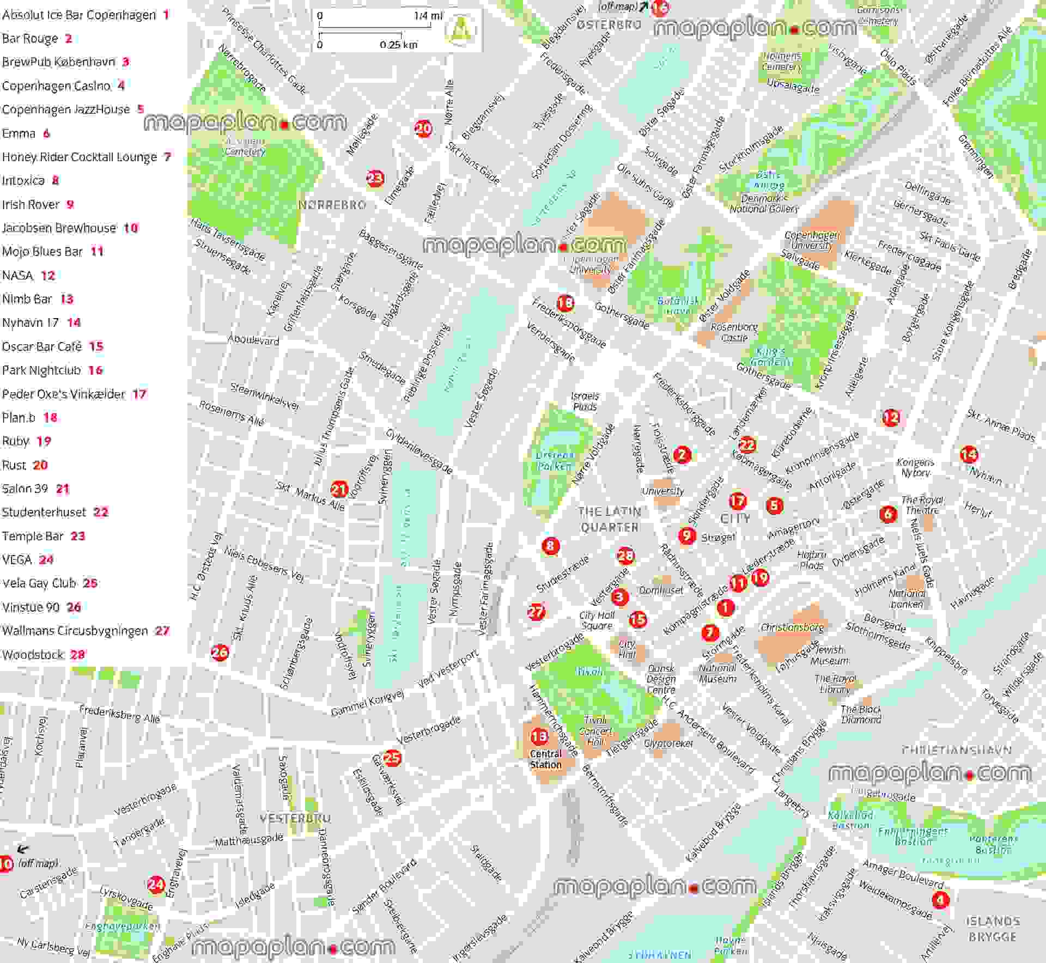Click map marker 2 beside Fiolstræde
The height and width of the screenshot is (963, 1046).
pos(682,454)
